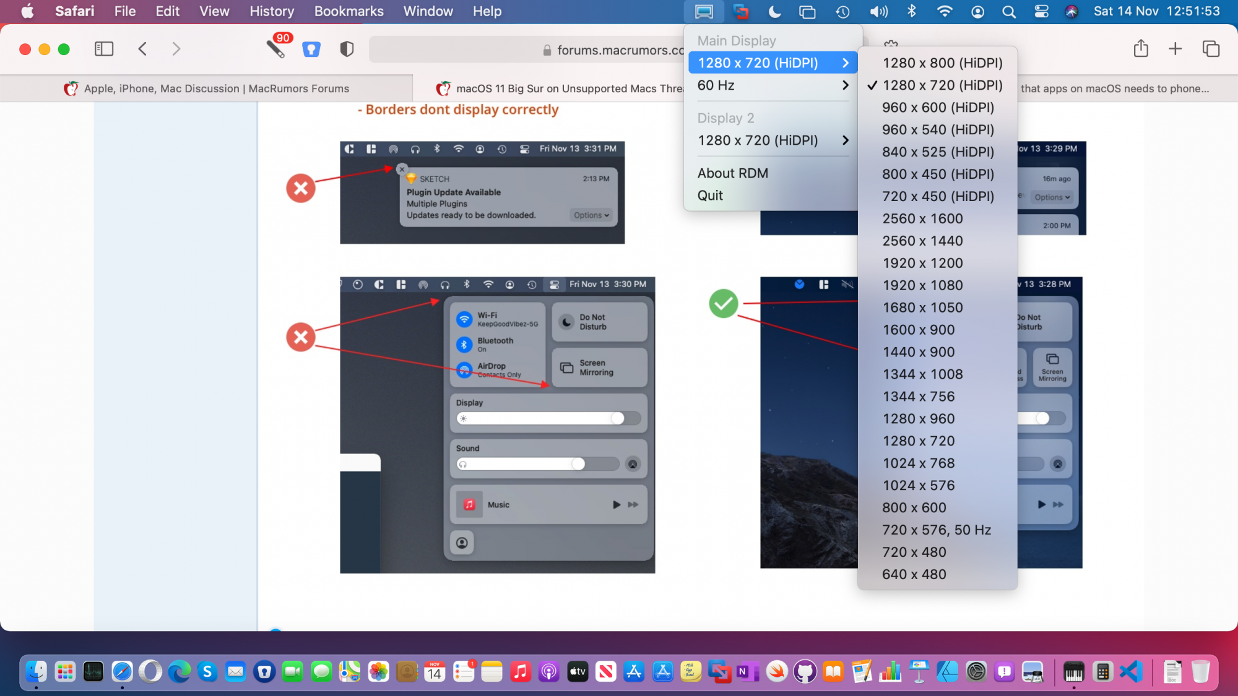
Task: Open new tab with plus icon
Action: coord(1175,49)
